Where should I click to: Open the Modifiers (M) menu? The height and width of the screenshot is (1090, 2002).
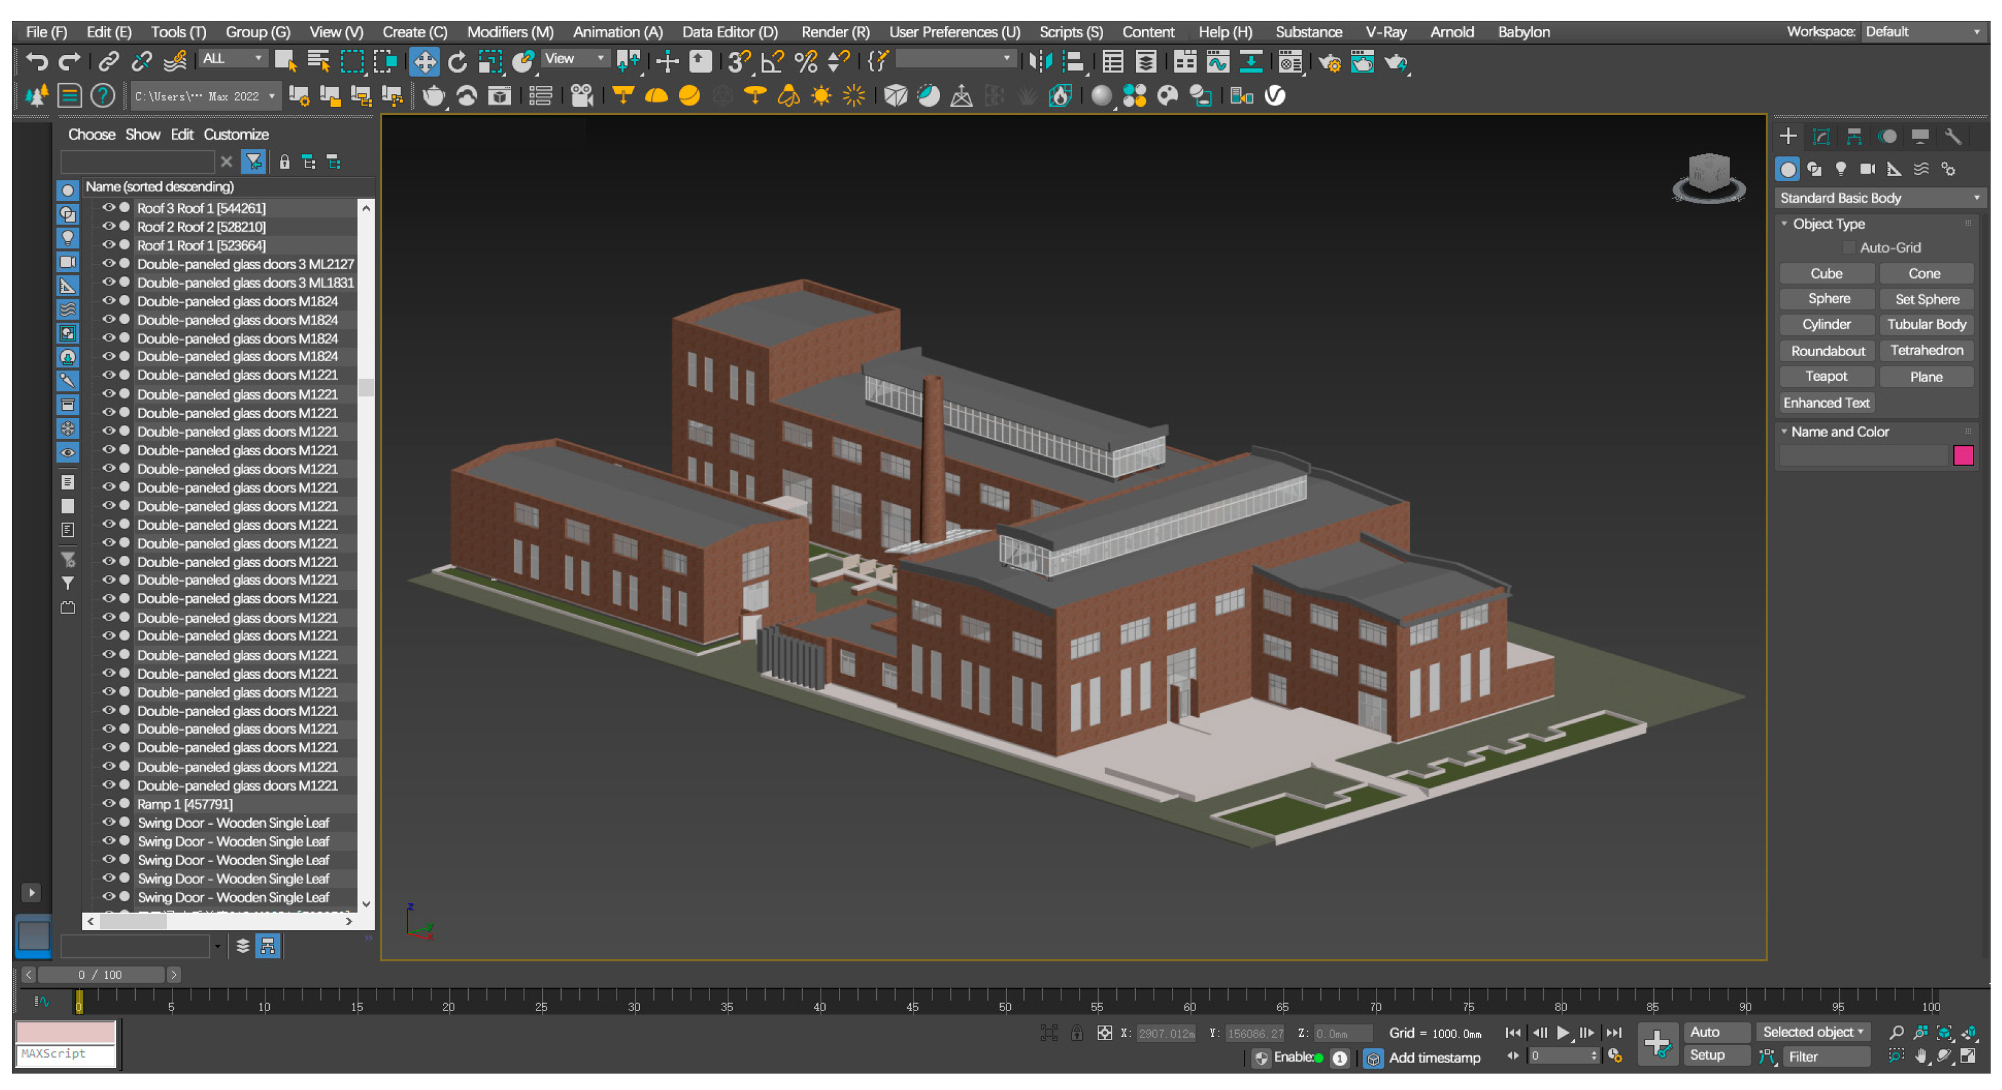tap(510, 32)
